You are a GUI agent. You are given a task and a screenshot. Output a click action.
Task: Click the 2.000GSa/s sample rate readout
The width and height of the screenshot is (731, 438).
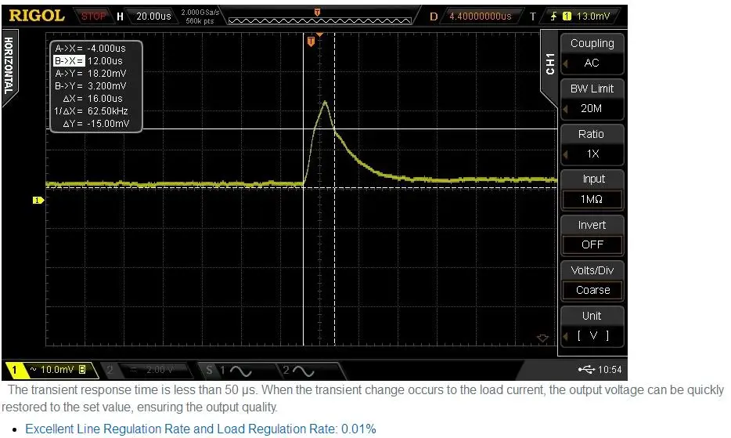coord(200,13)
